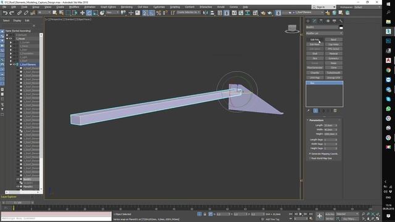This screenshot has height=222, width=395.
Task: Click the time slider handle
Action: click(x=18, y=203)
